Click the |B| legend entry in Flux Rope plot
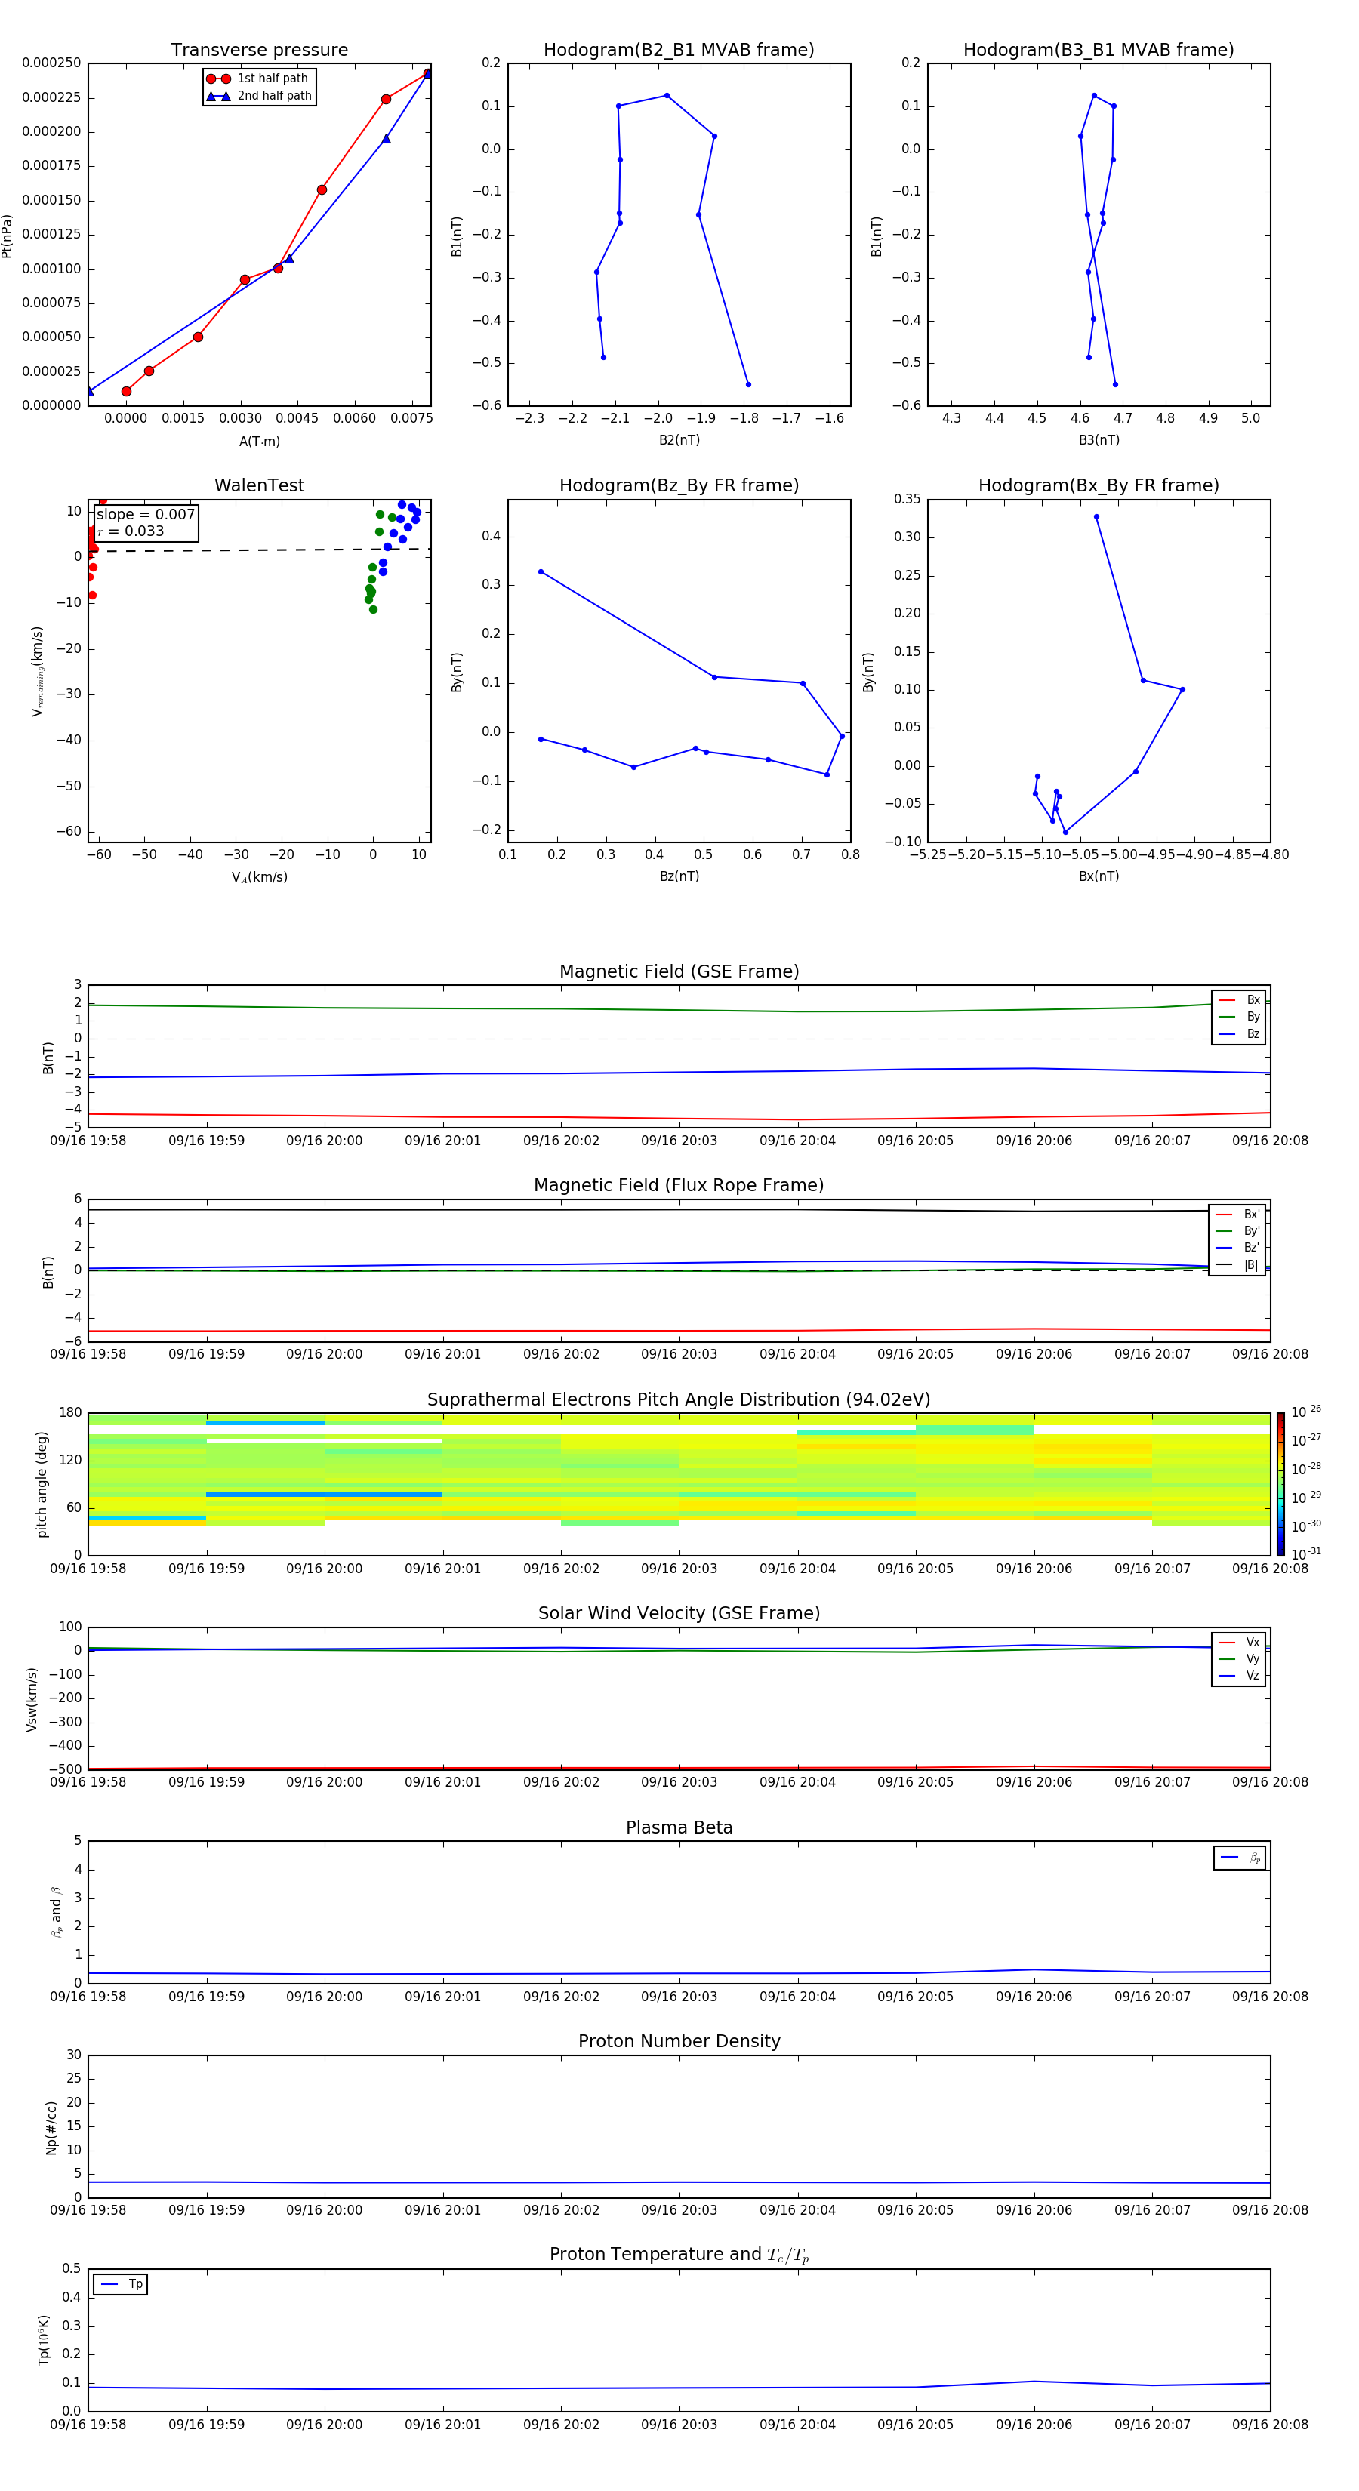Viewport: 1359px width, 2491px height. [1237, 1265]
